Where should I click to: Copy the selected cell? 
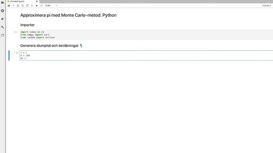[23, 6]
